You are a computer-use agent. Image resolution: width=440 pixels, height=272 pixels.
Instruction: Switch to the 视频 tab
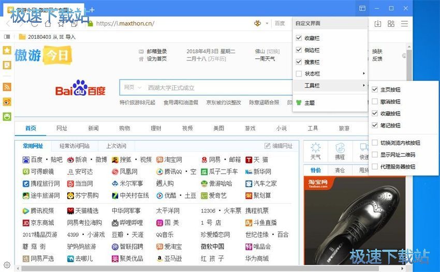(187, 128)
